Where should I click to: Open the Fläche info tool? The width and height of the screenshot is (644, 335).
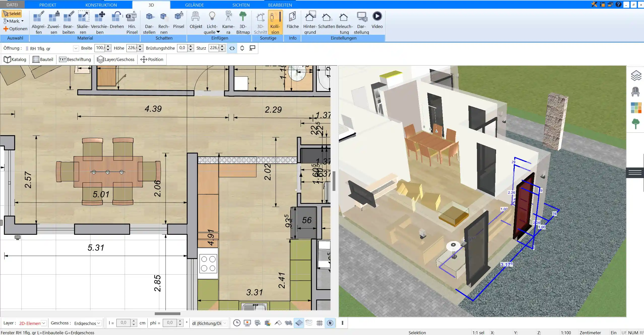[x=293, y=20]
